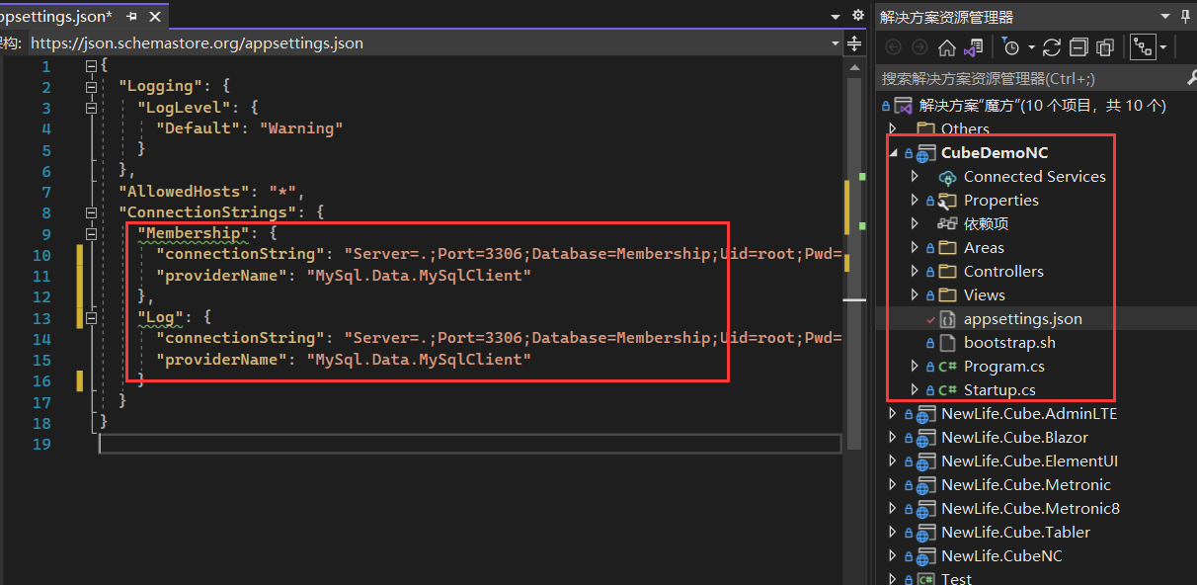Expand the Views folder
The width and height of the screenshot is (1197, 585).
click(916, 295)
